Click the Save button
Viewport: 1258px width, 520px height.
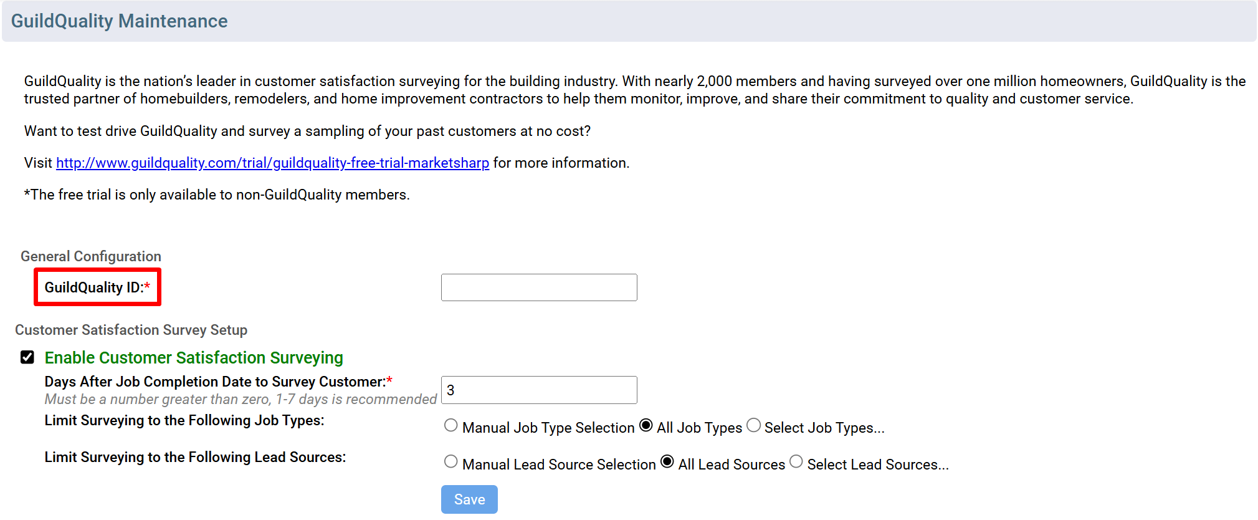tap(469, 499)
